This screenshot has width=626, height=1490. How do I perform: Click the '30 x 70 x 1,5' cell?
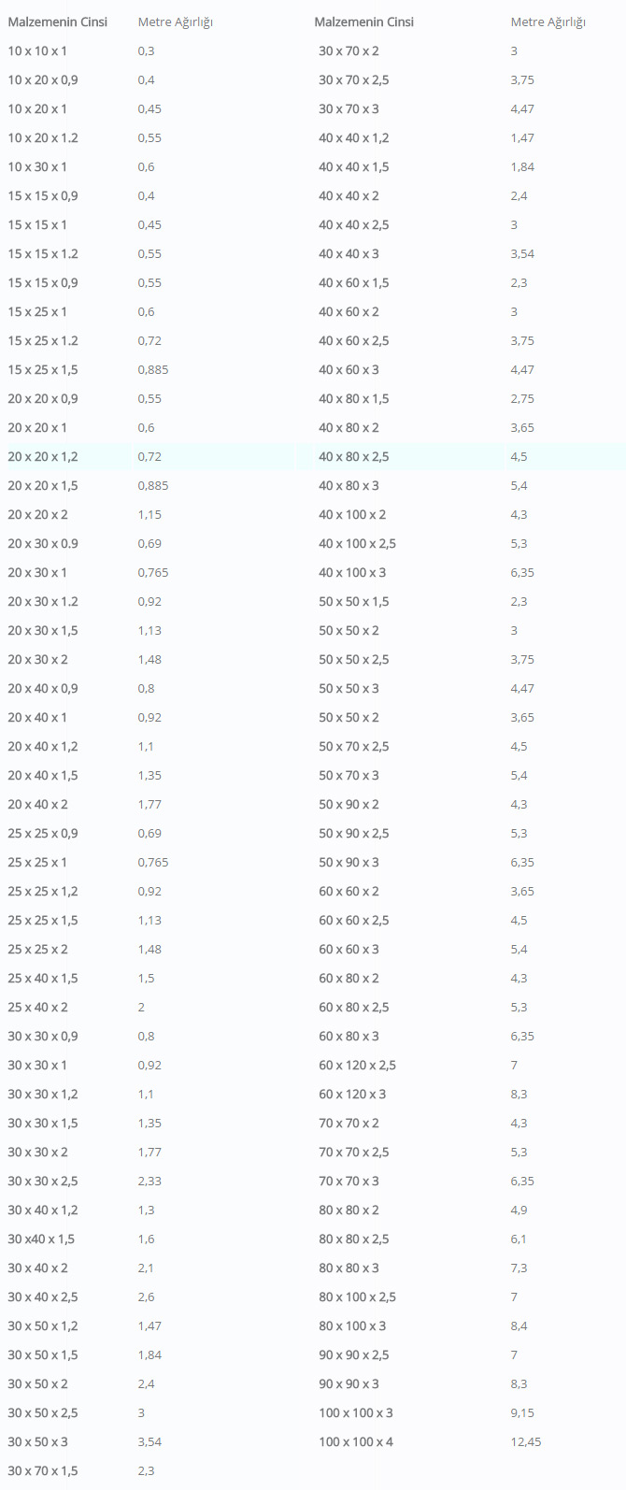tap(43, 1470)
